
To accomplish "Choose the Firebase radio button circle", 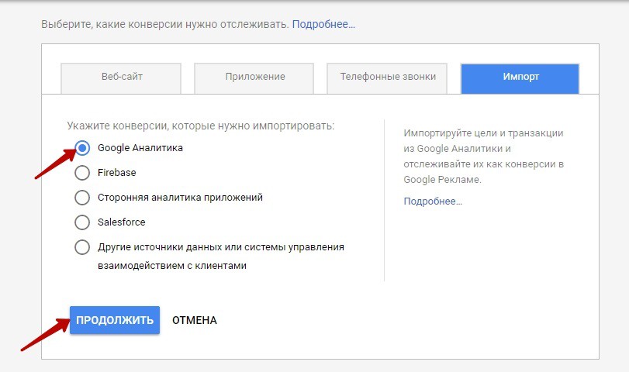I will pyautogui.click(x=82, y=173).
